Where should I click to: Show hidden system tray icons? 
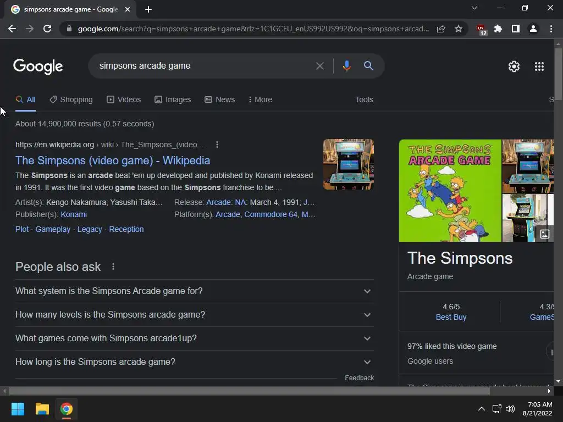[482, 409]
